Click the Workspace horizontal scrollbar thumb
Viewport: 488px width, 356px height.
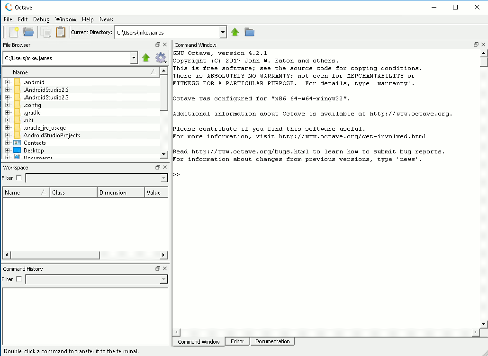coord(55,255)
